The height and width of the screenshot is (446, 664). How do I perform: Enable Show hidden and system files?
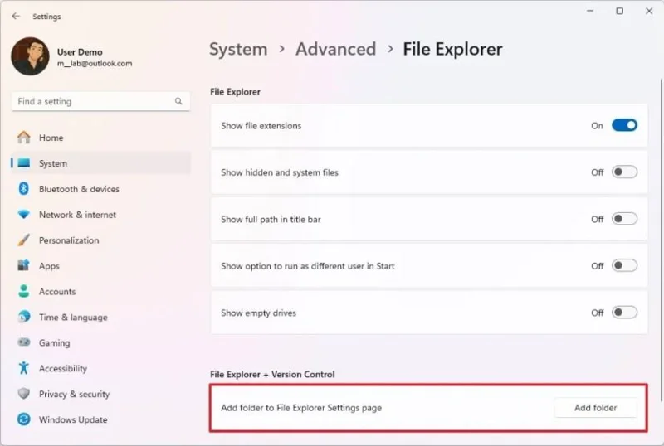click(x=624, y=172)
